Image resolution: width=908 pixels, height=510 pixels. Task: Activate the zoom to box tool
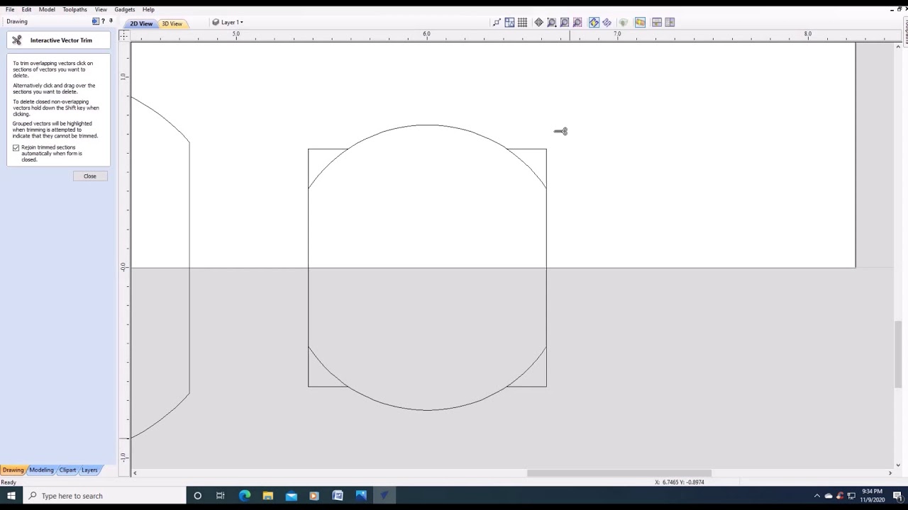(x=551, y=23)
